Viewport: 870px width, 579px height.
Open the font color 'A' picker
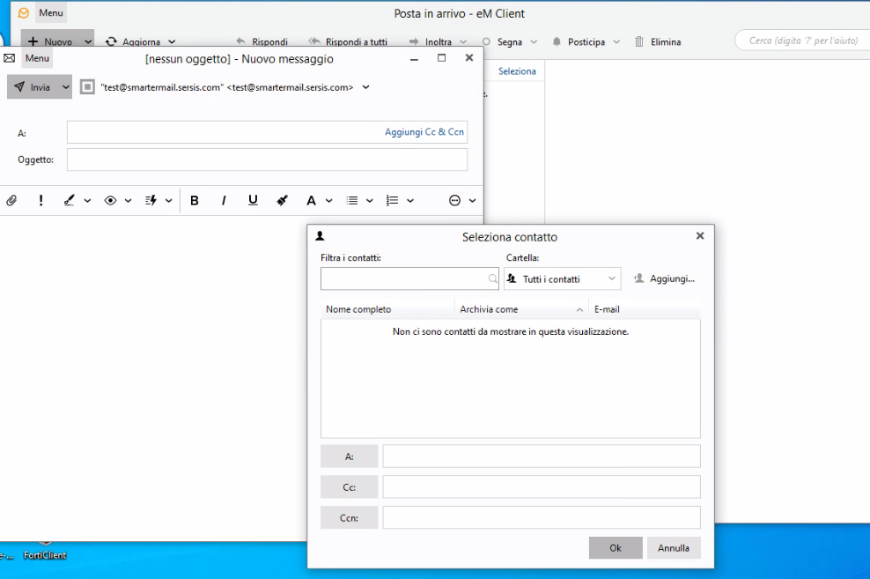coord(311,201)
